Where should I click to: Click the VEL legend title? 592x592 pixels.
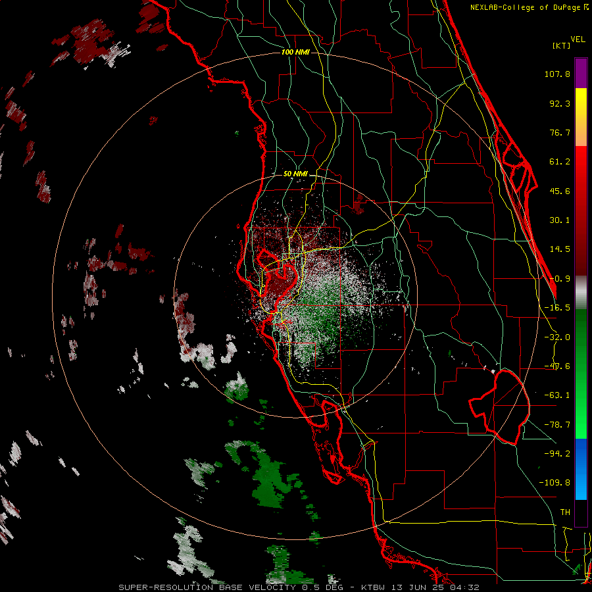click(578, 39)
